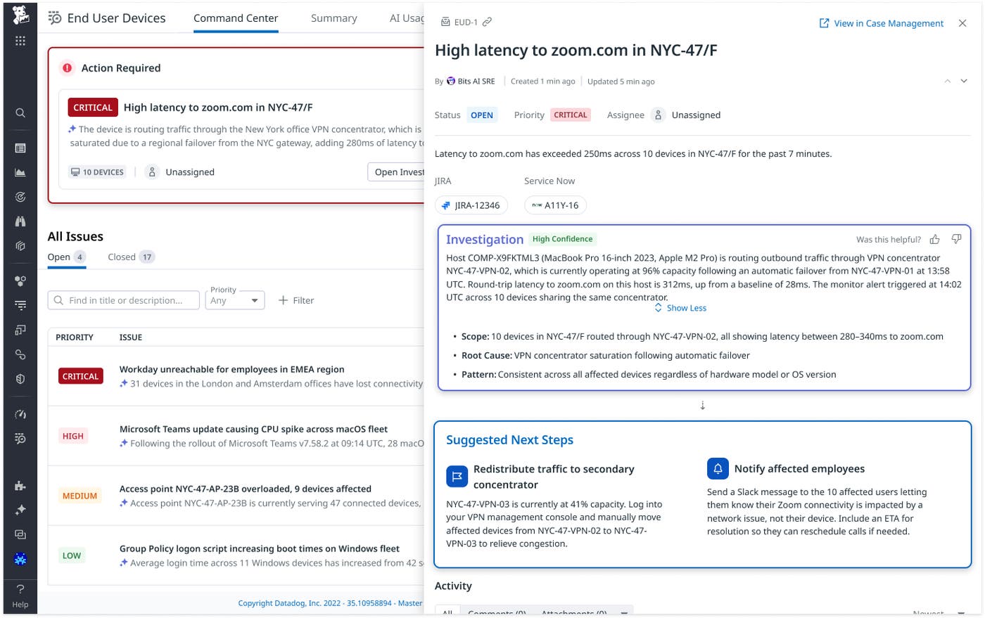
Task: Open the apps grid icon in sidebar
Action: point(20,41)
